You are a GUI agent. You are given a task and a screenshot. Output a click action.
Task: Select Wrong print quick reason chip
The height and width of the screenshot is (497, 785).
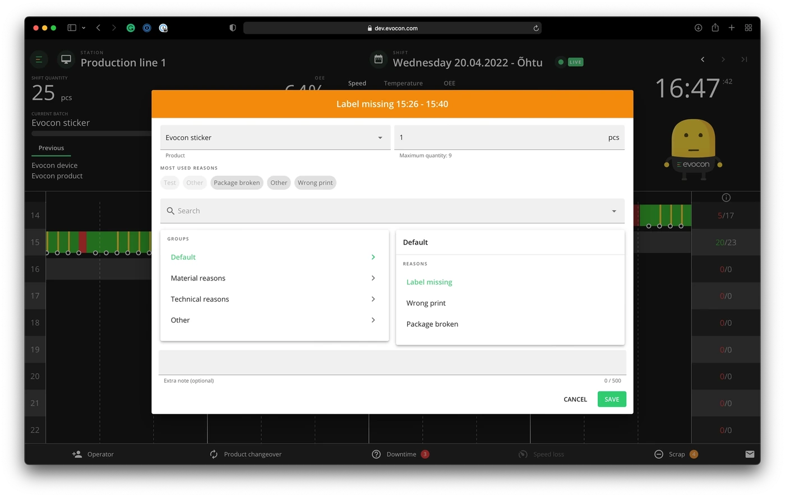(x=315, y=182)
